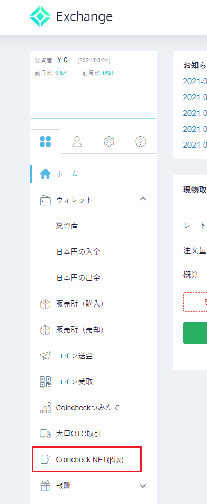The width and height of the screenshot is (207, 504).
Task: Click the (2021/03/24) date text
Action: click(94, 60)
